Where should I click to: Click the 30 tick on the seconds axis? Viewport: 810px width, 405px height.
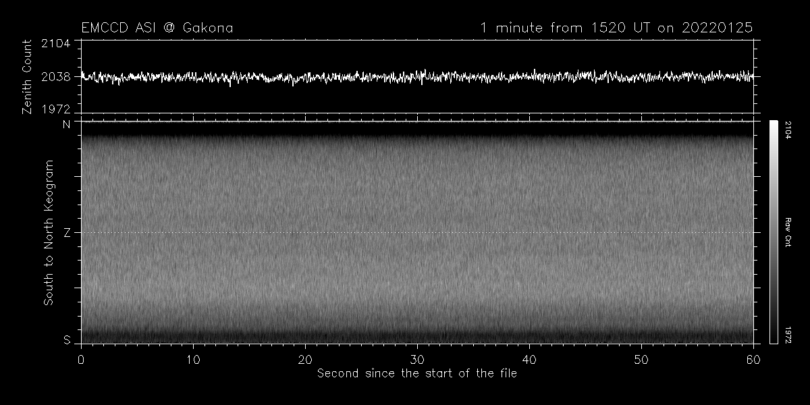[x=417, y=358]
